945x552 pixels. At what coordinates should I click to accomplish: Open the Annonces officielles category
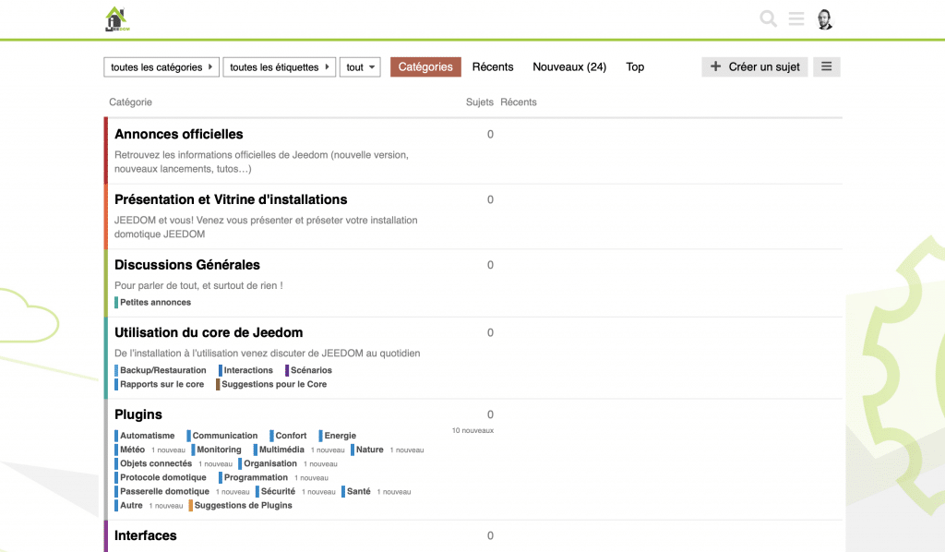coord(179,135)
